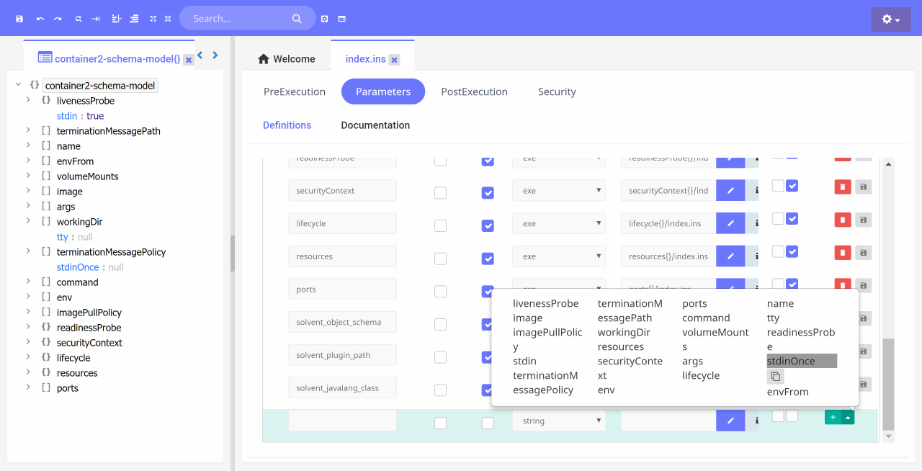Collapse the container2-schema-model root node
Screen dimensions: 922x471
[18, 85]
